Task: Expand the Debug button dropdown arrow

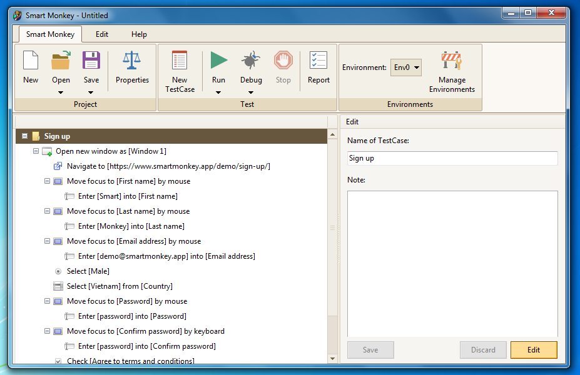Action: [x=251, y=92]
